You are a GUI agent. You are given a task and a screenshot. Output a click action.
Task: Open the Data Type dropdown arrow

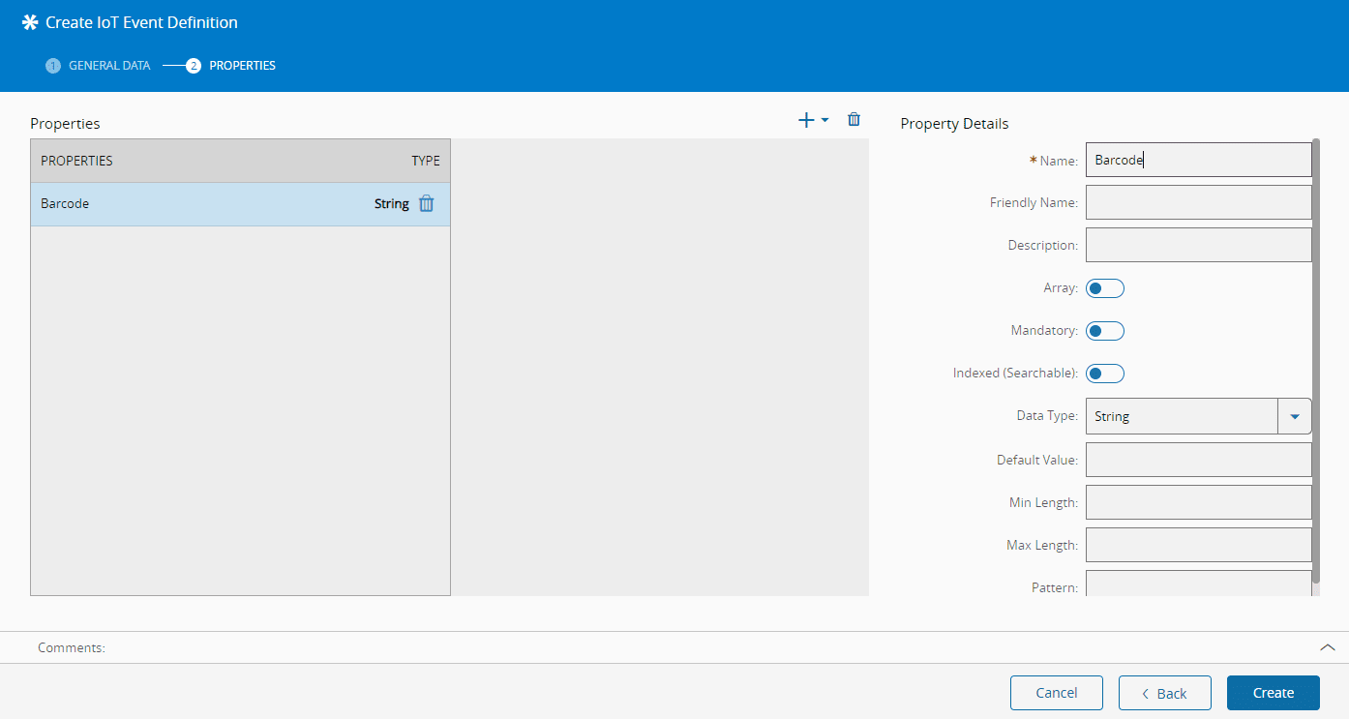pyautogui.click(x=1294, y=416)
